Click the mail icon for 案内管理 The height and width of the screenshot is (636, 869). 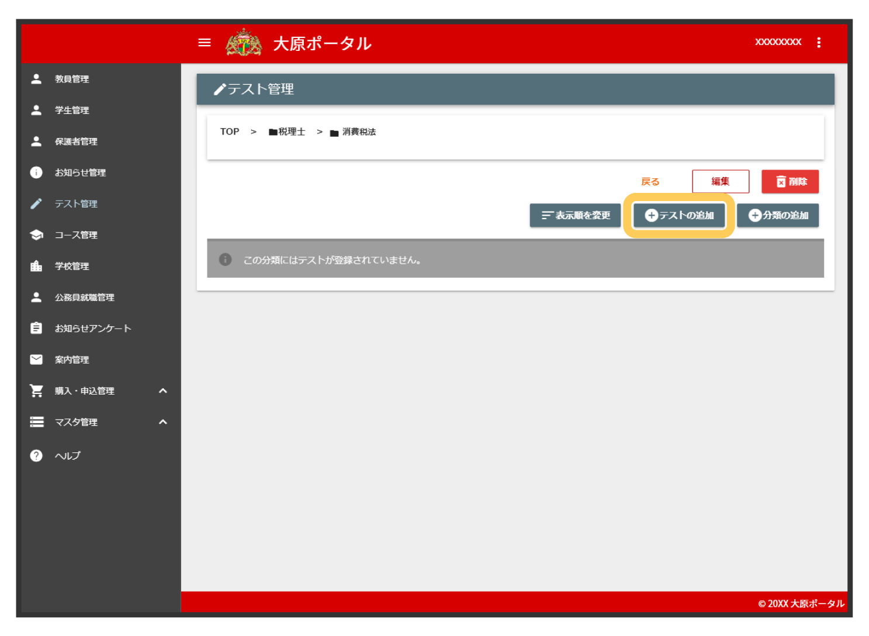[x=36, y=360]
